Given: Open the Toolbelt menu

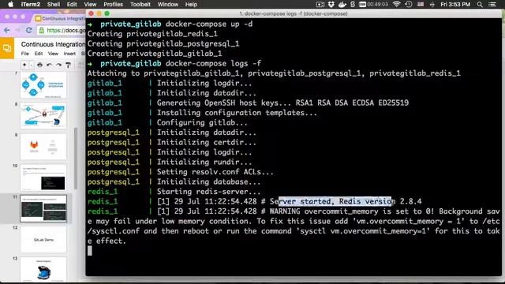Looking at the screenshot, I should click(140, 4).
